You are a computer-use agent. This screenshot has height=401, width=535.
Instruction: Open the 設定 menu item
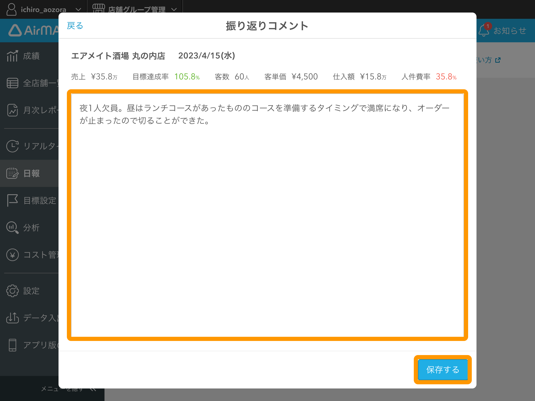[x=29, y=291]
